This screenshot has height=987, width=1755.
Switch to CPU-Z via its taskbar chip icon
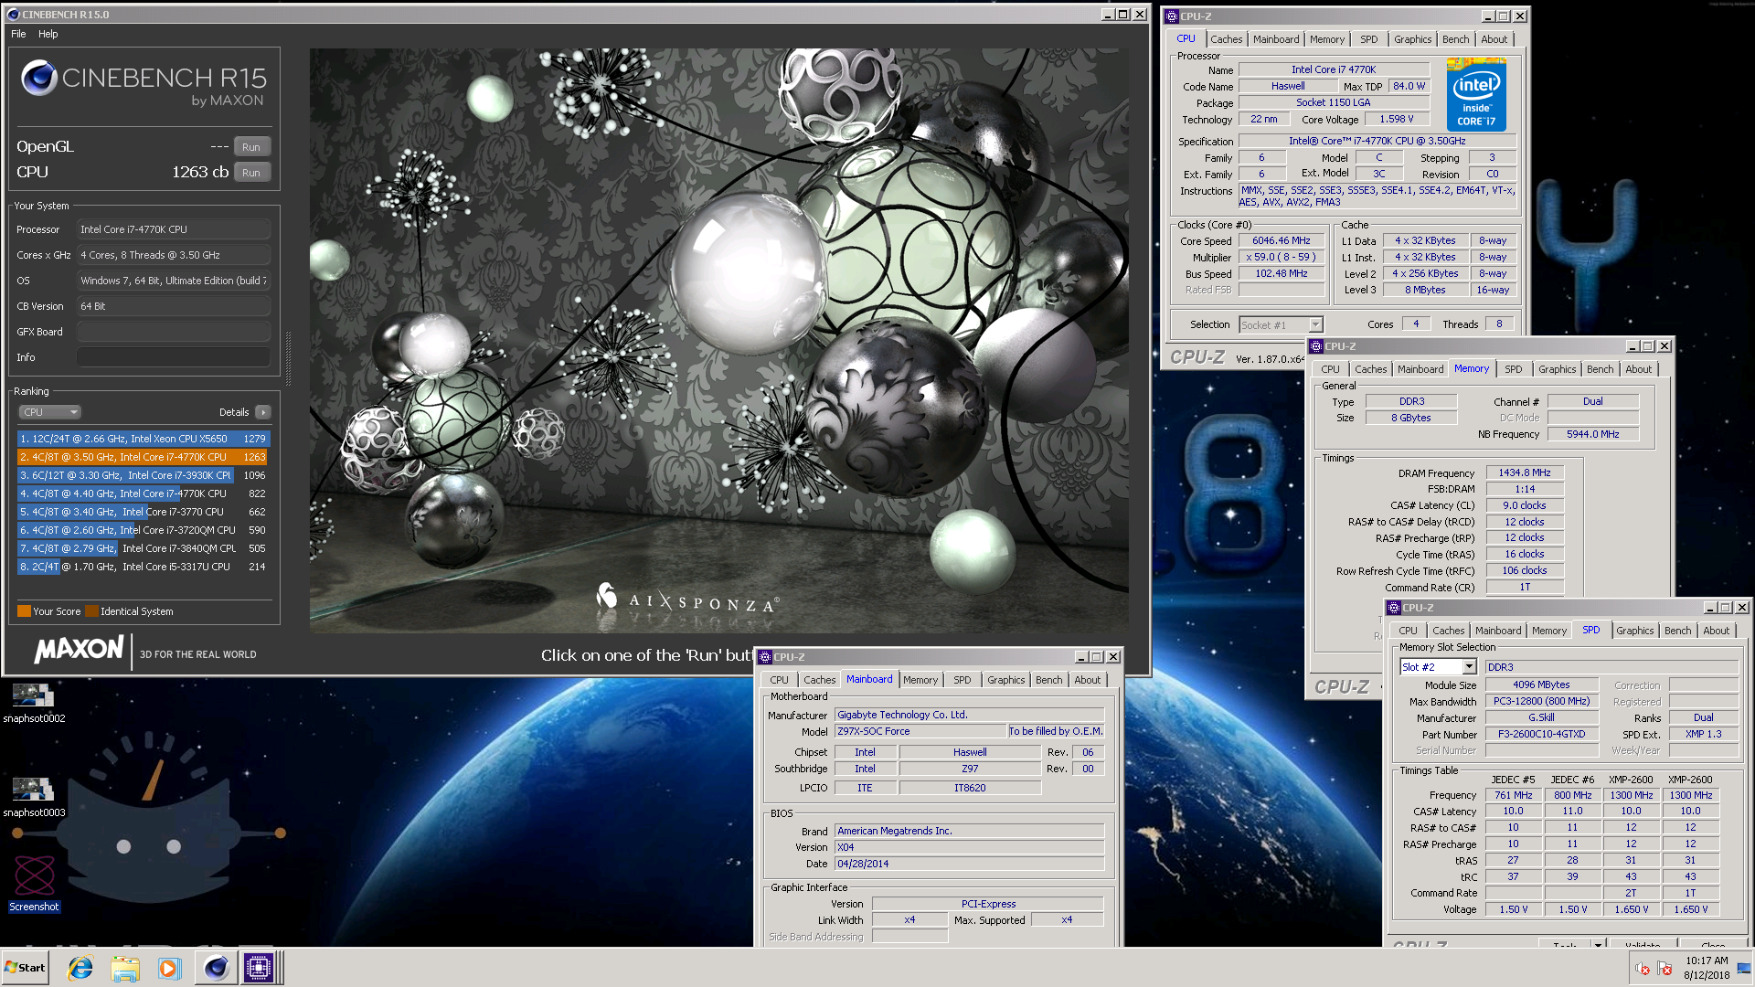pyautogui.click(x=259, y=968)
